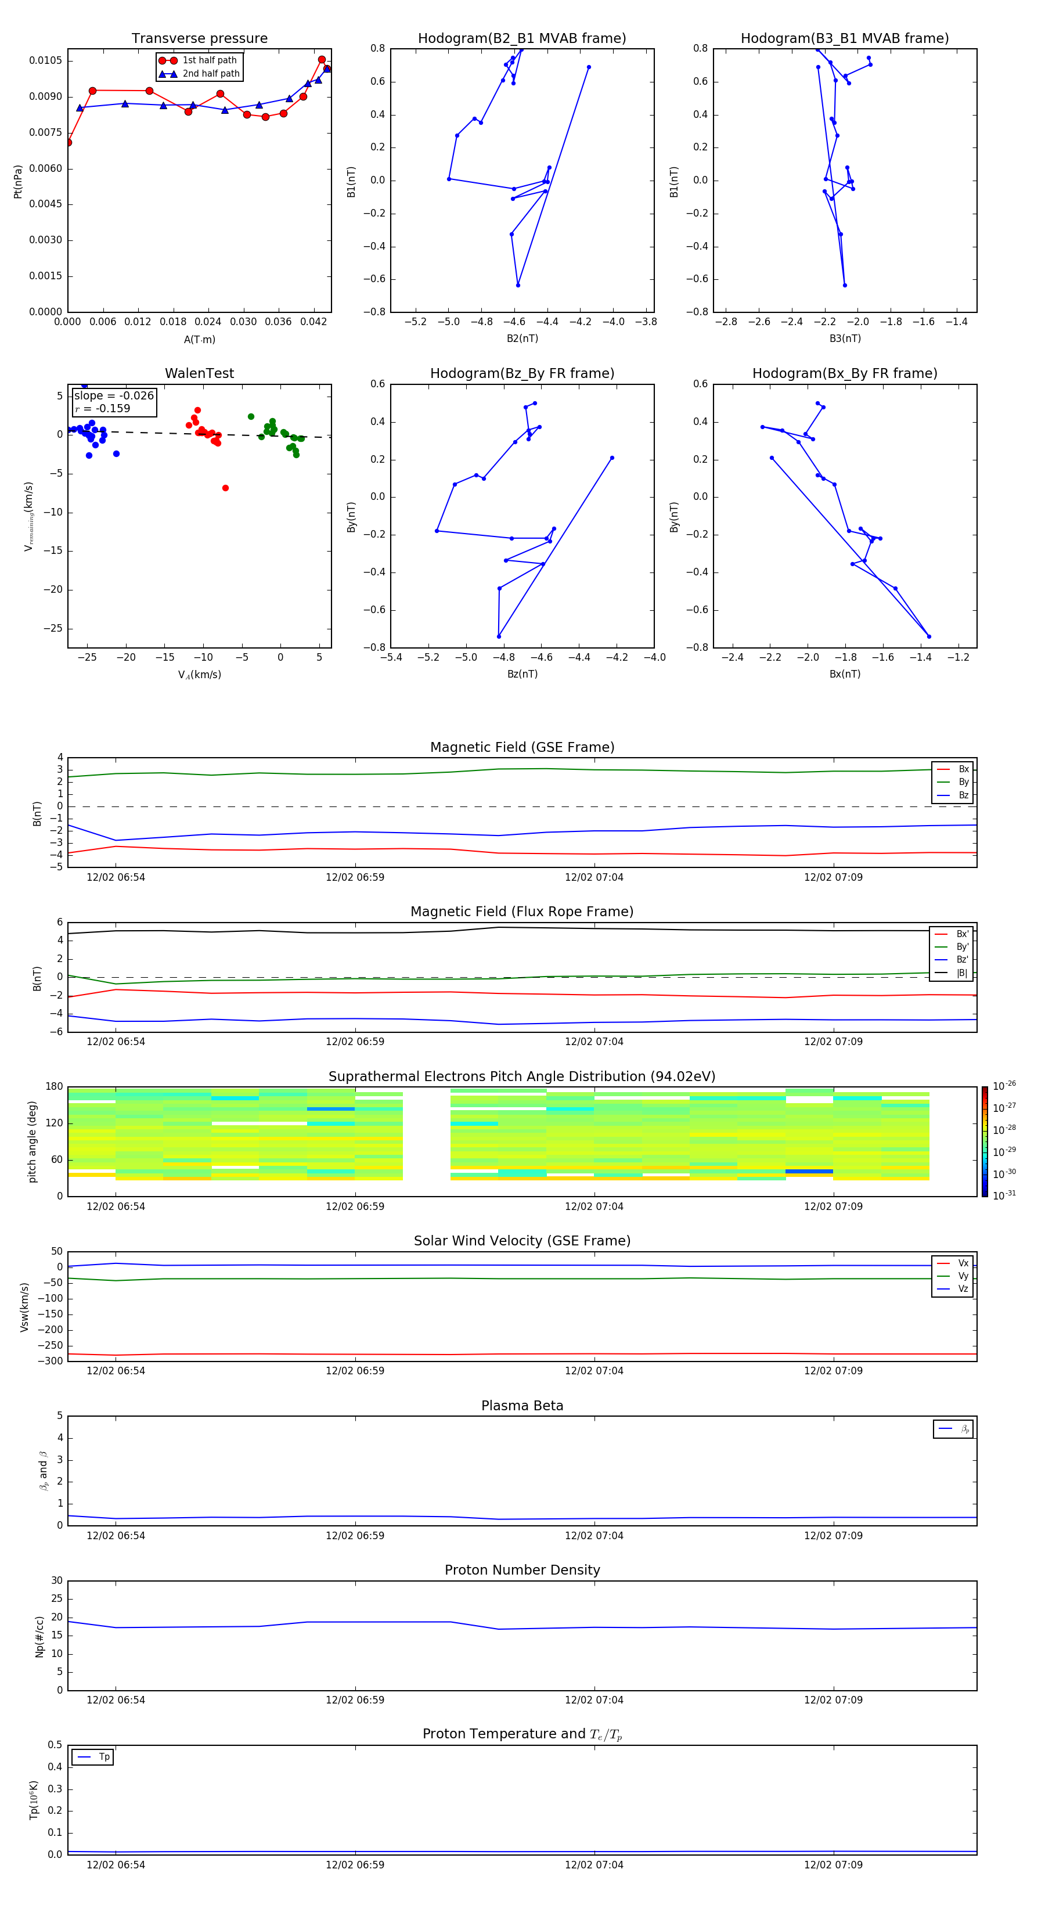Click the βp legend in Plasma Beta plot
Viewport: 1045px width, 1916px height.
(x=953, y=1429)
